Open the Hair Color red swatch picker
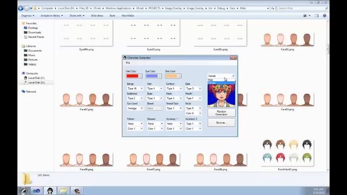 (x=134, y=76)
